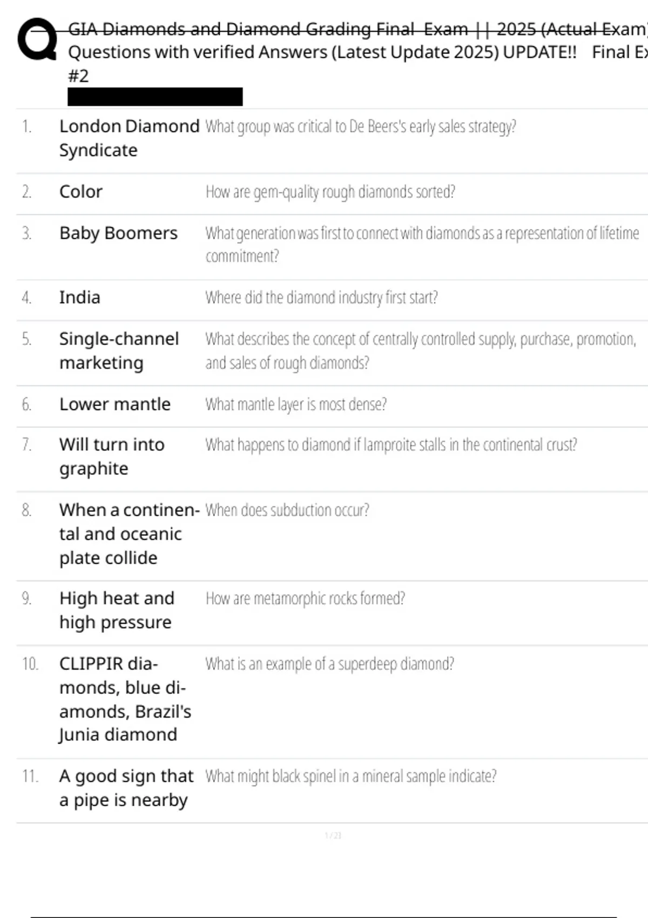
Task: Click the question about De Beers's sales strategy
Action: coord(360,126)
